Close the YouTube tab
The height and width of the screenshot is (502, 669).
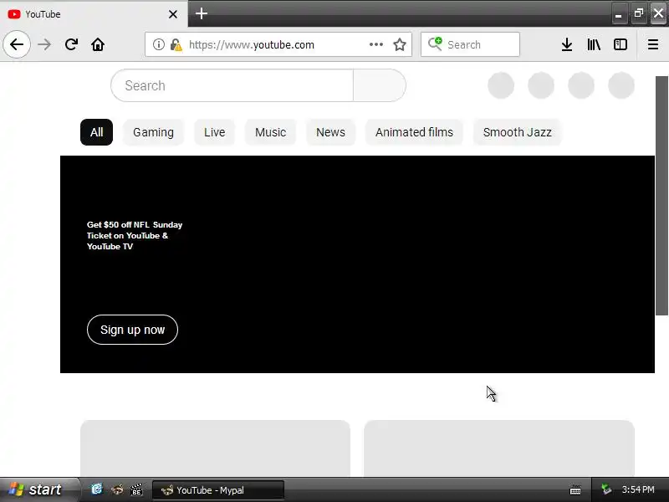click(173, 14)
